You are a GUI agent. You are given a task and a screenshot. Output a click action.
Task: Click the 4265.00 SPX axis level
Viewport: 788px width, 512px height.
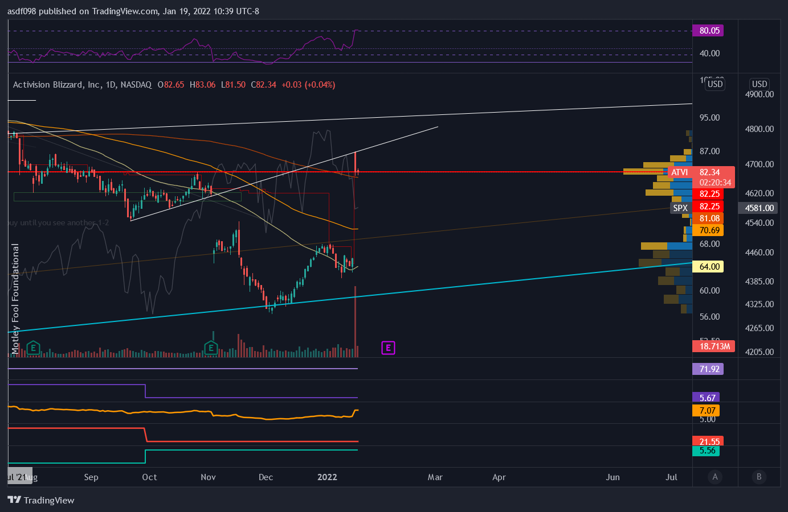coord(760,328)
